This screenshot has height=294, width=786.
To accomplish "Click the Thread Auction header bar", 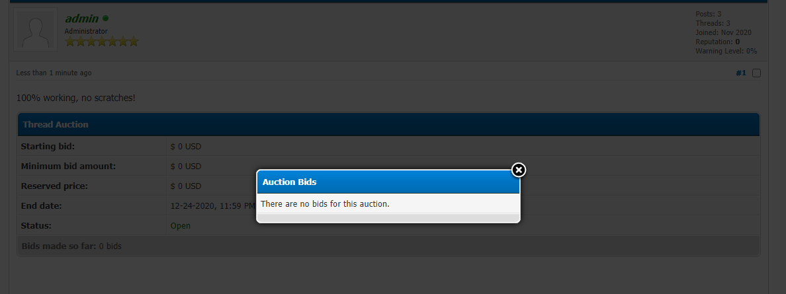I will 388,124.
